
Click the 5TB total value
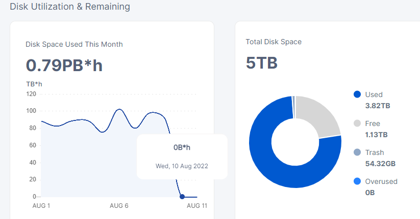coord(261,62)
